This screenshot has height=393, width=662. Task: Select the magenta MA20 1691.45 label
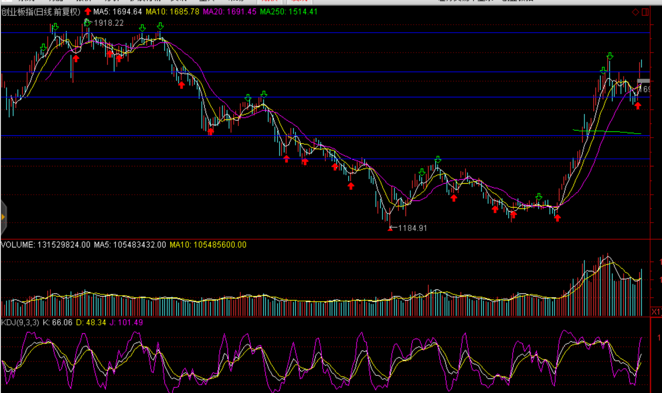229,12
